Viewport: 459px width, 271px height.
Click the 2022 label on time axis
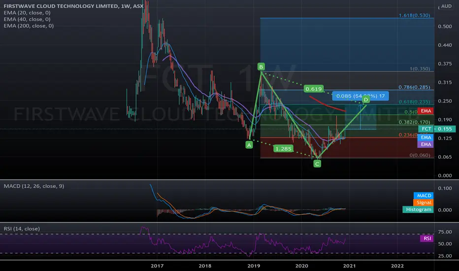click(x=397, y=266)
